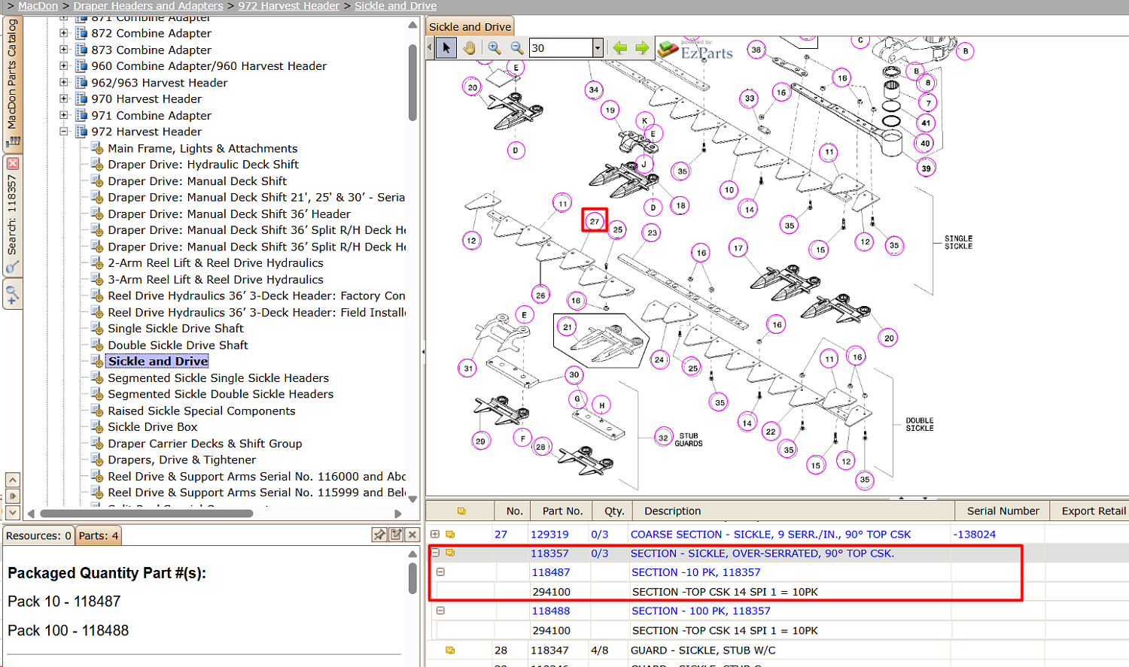The image size is (1129, 667).
Task: Click callout 21 inside the hexagon outline
Action: click(x=568, y=327)
